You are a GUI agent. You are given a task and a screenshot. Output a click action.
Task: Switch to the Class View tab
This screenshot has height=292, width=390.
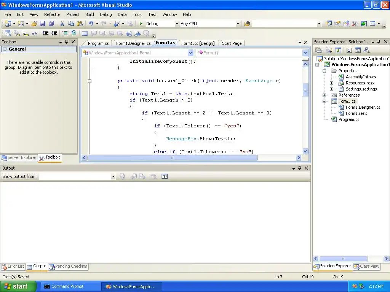367,266
